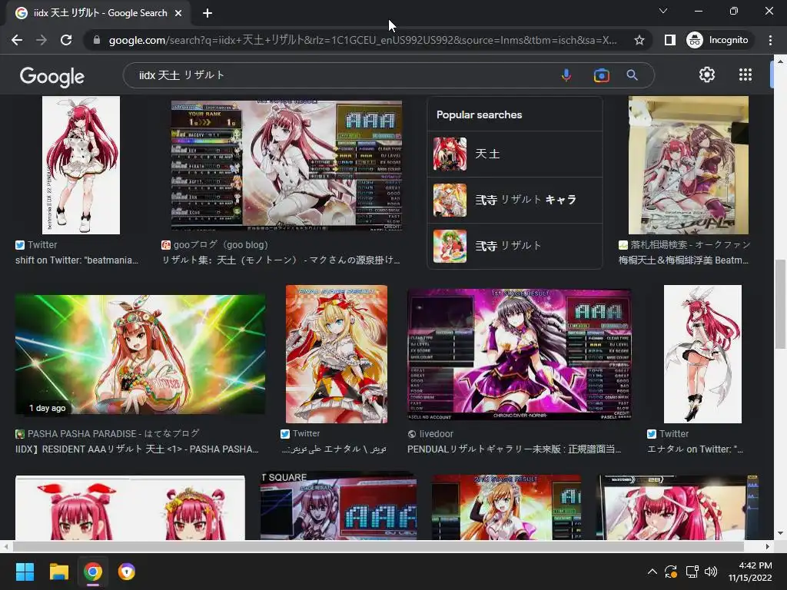
Task: Open the shield app in taskbar
Action: tap(127, 572)
